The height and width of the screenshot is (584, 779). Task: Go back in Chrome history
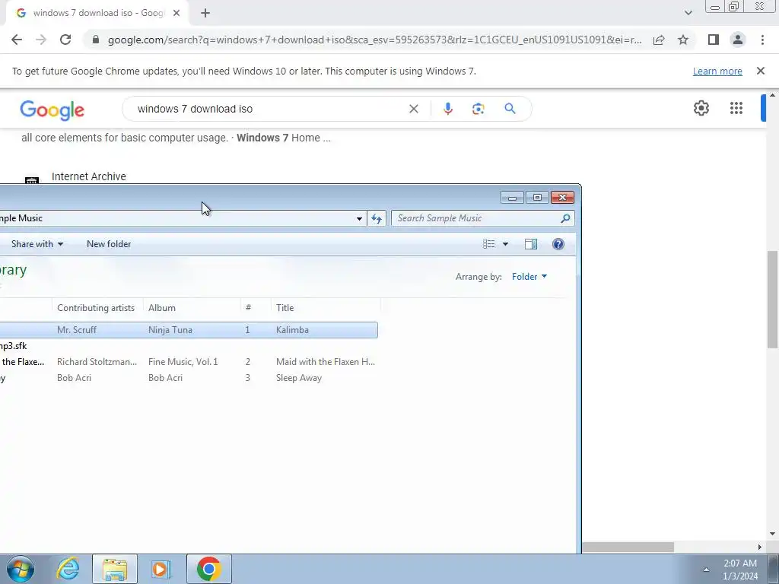tap(17, 40)
